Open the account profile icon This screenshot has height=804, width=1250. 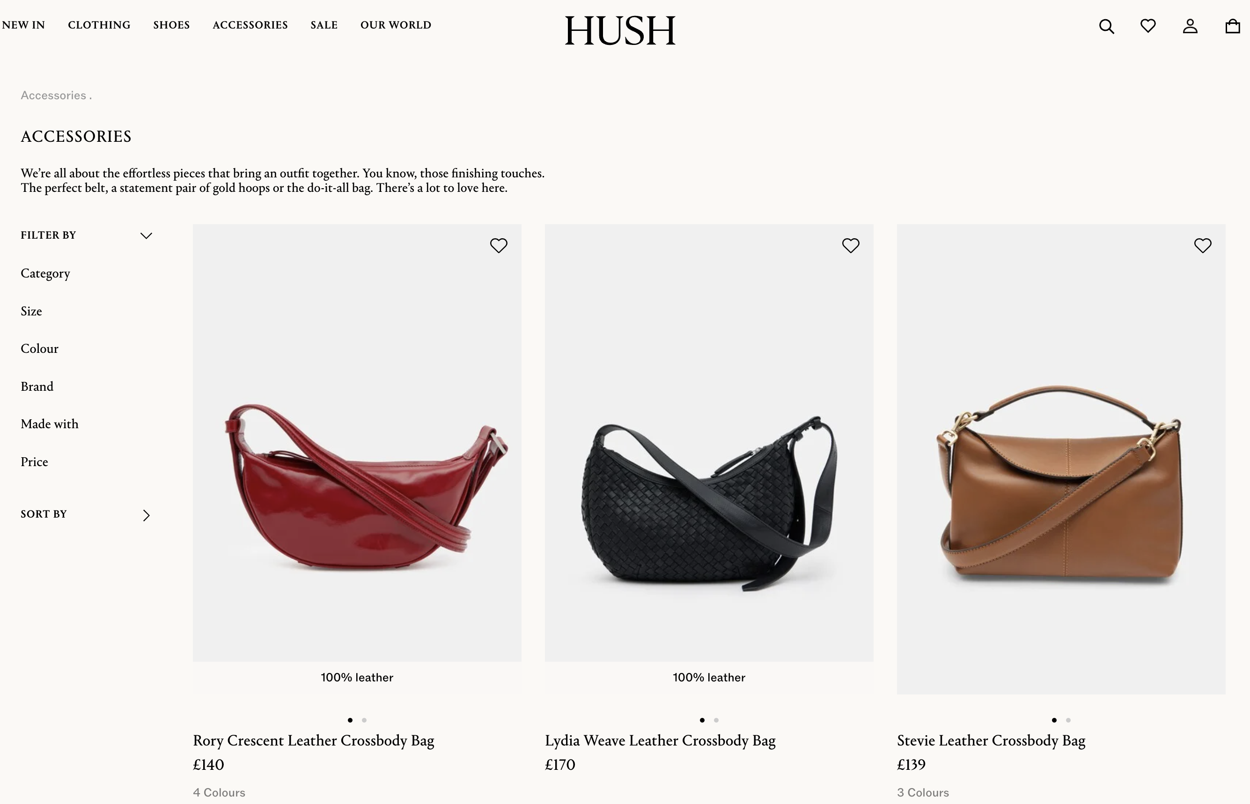click(x=1190, y=26)
